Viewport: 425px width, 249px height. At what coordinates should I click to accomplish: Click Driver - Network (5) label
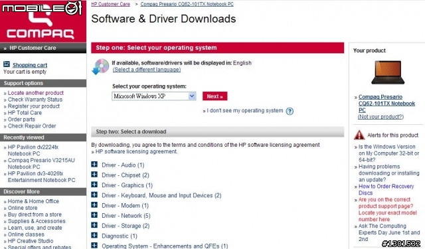(x=126, y=216)
